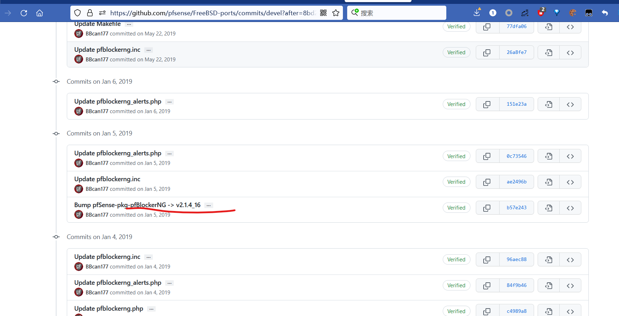Open commit hash link b57e243
The width and height of the screenshot is (619, 316).
[517, 208]
